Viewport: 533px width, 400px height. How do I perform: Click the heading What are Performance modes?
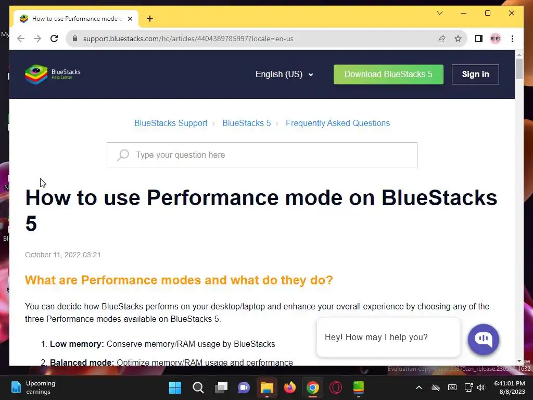coord(179,280)
